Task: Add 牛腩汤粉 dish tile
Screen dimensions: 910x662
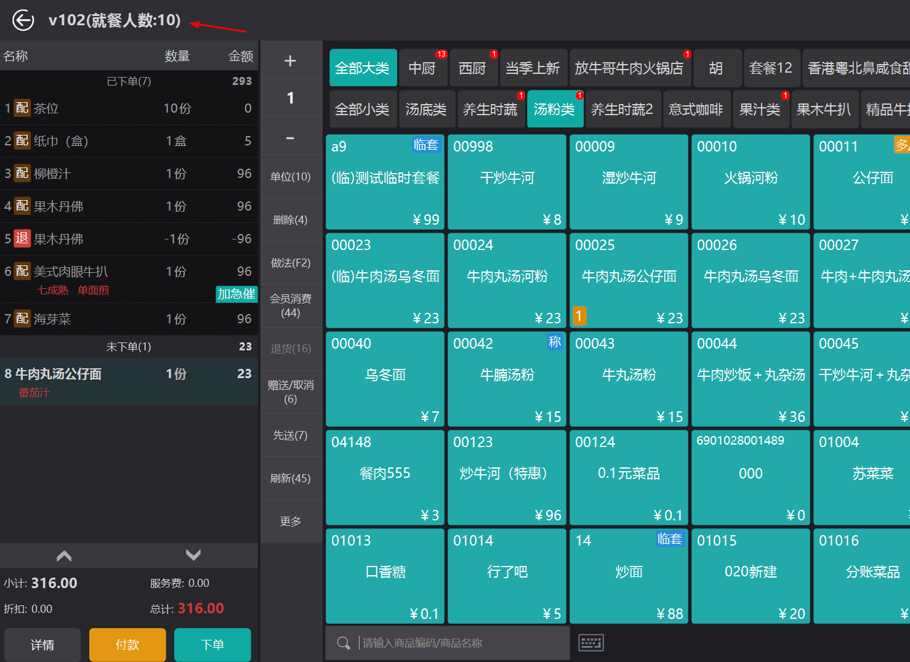Action: [507, 379]
